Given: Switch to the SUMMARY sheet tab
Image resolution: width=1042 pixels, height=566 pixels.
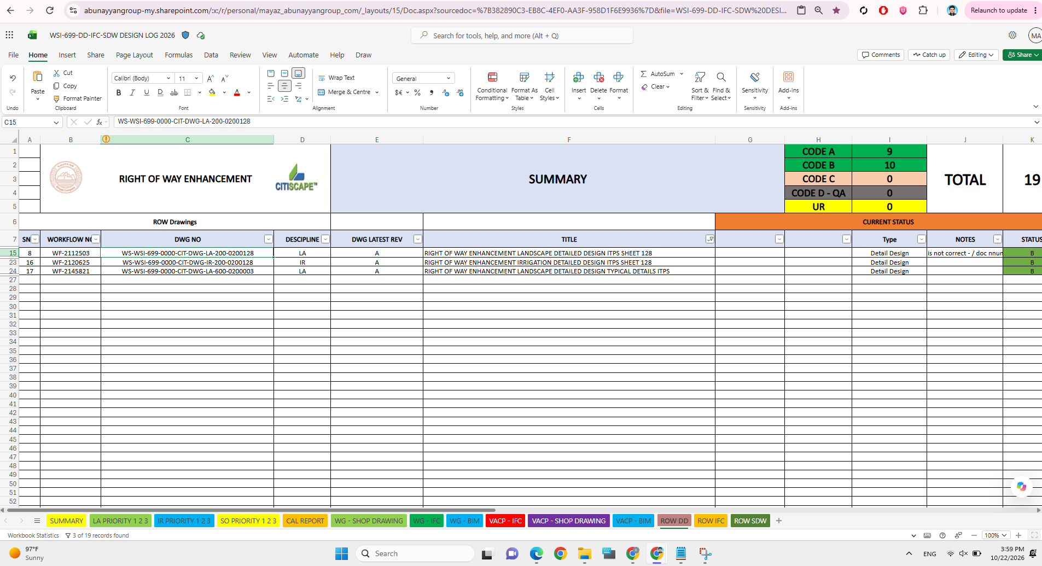Looking at the screenshot, I should click(x=67, y=521).
